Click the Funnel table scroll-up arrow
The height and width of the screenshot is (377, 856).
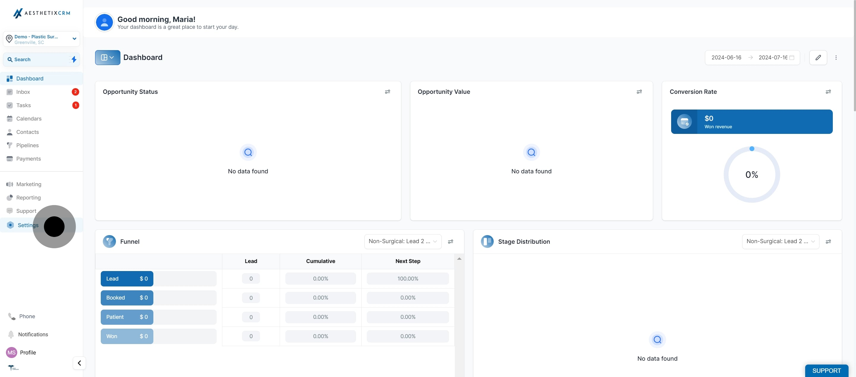459,259
